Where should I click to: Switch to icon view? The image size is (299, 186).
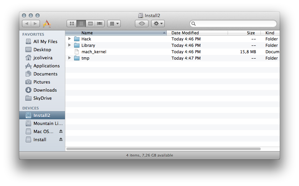[x=72, y=24]
